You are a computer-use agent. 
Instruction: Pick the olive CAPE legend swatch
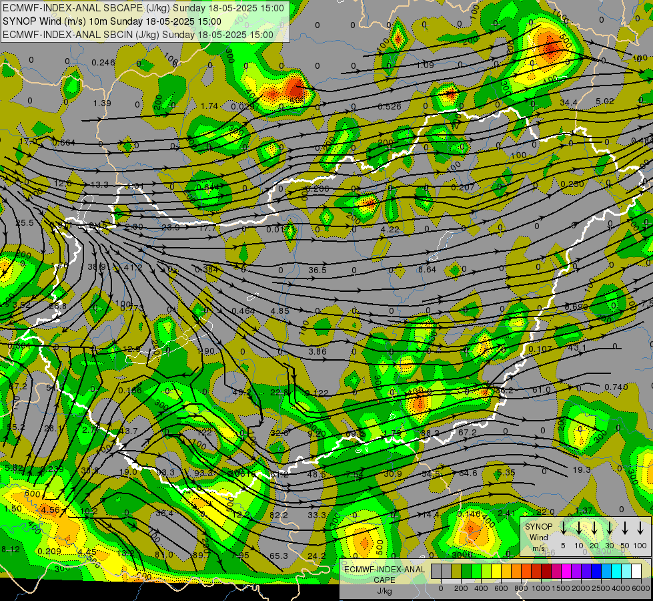456,572
